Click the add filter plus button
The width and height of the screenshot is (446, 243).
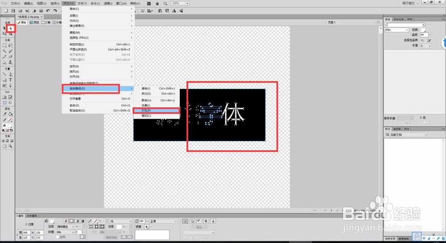[146, 227]
